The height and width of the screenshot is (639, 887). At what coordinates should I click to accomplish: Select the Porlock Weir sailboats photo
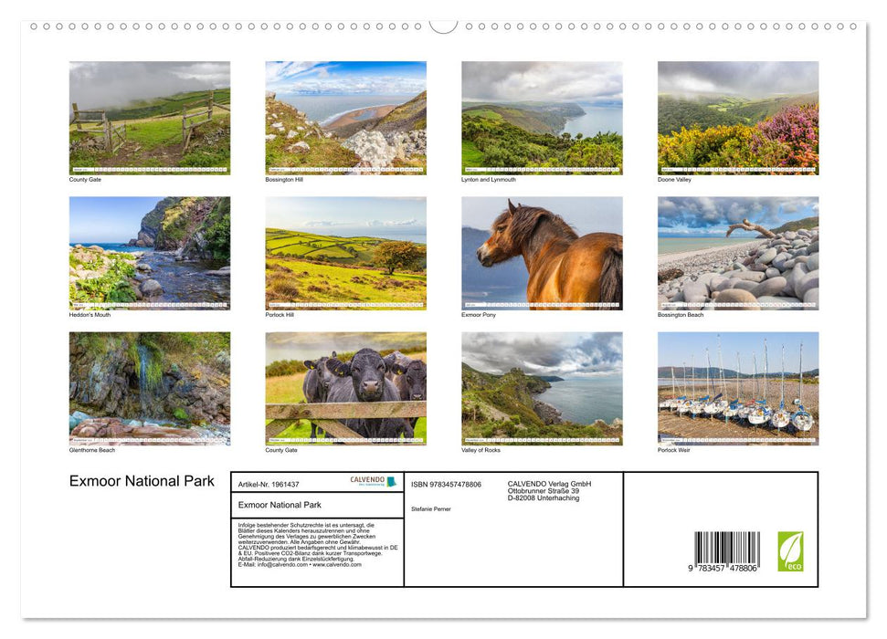click(x=738, y=387)
